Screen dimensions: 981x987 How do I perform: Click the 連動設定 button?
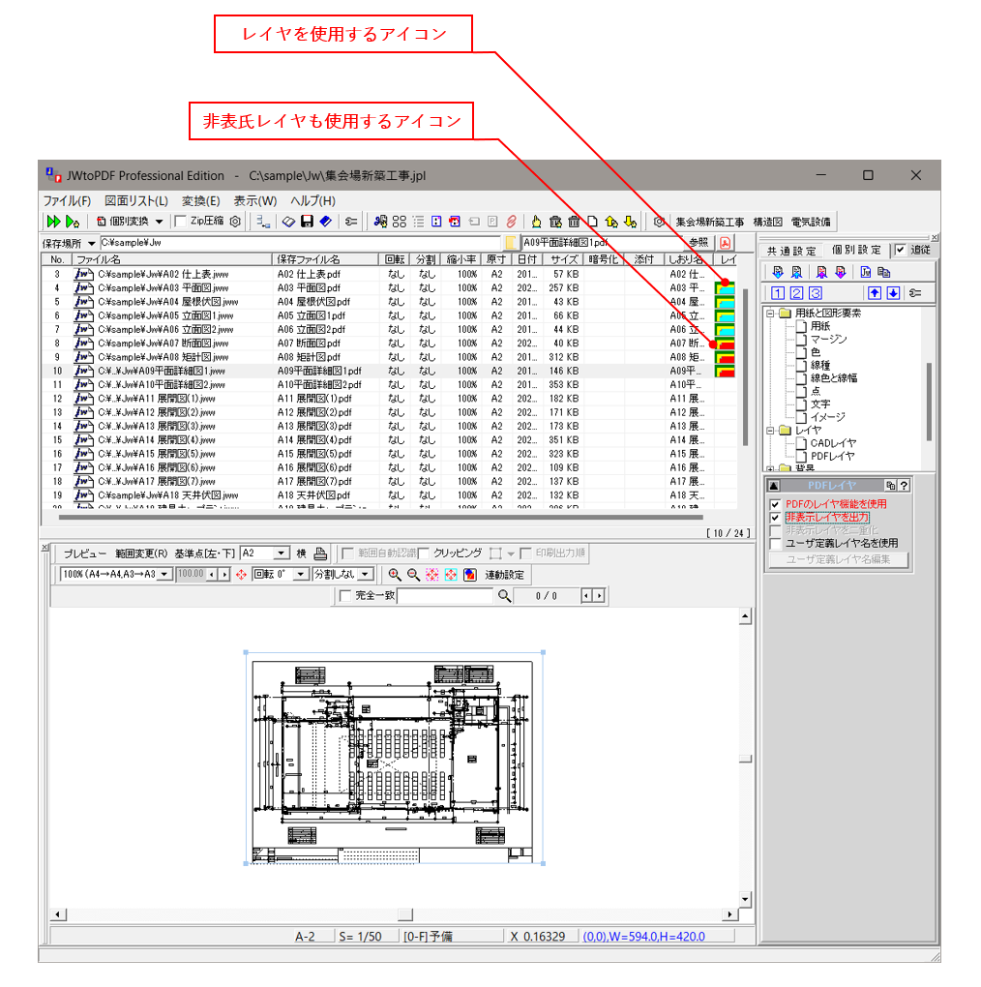click(x=505, y=575)
